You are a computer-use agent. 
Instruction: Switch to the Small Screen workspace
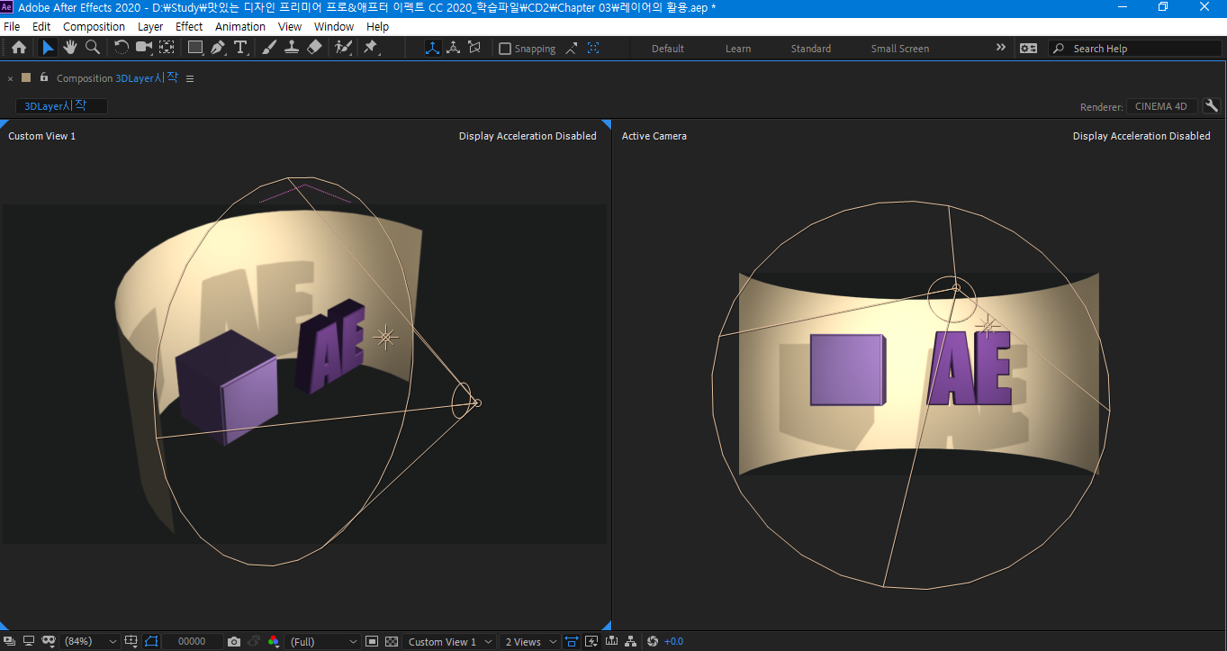pyautogui.click(x=900, y=49)
